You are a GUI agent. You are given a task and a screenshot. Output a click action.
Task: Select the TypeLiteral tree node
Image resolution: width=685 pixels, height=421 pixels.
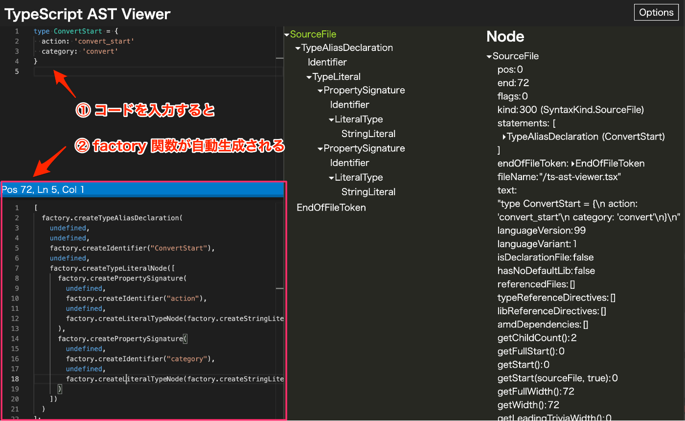coord(337,77)
